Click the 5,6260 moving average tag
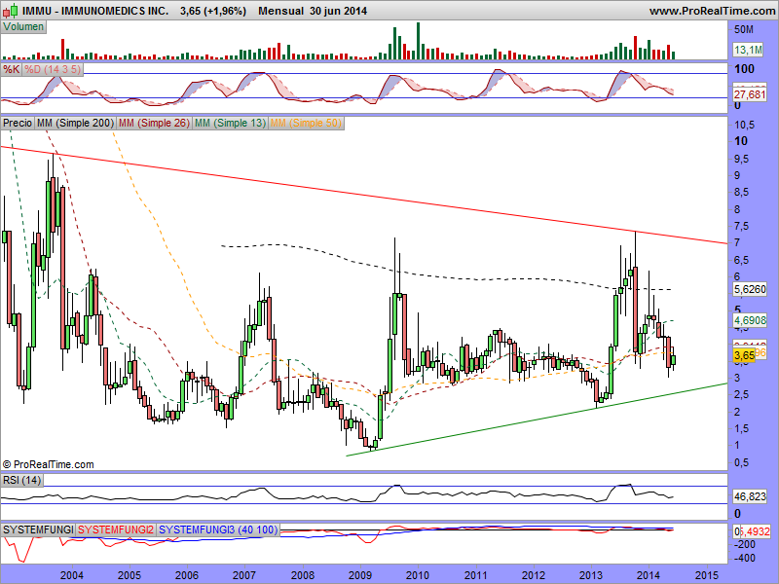This screenshot has width=779, height=584. tap(750, 289)
